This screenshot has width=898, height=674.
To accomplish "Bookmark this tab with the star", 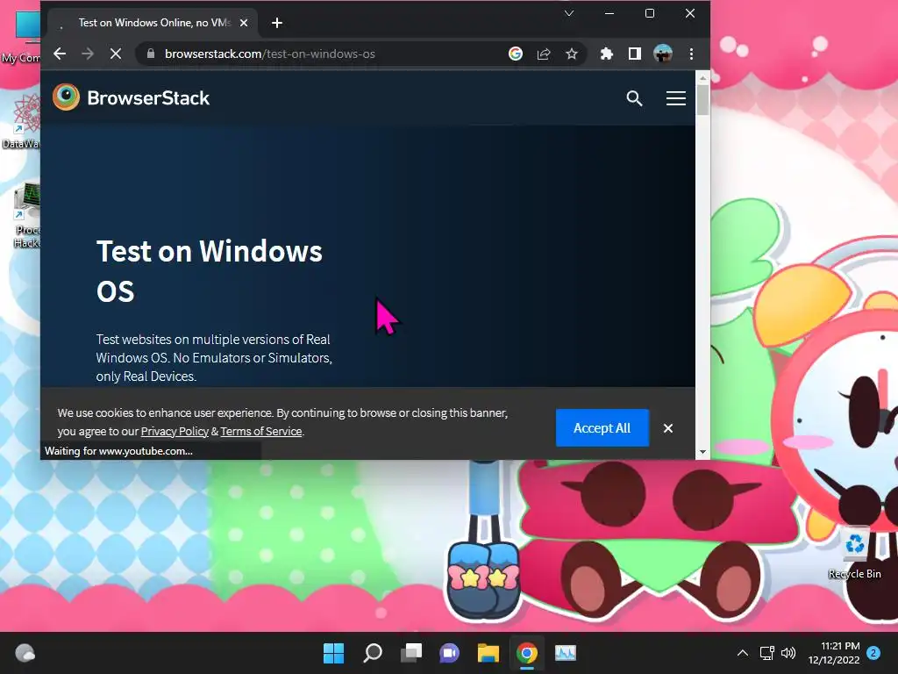I will (x=572, y=54).
